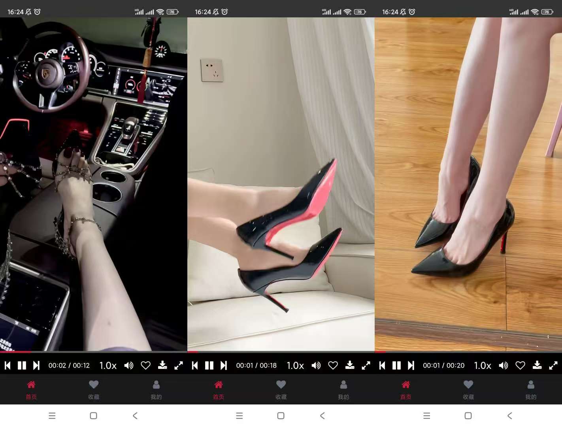Mute the volume on the middle video player
This screenshot has height=427, width=562.
tap(316, 365)
